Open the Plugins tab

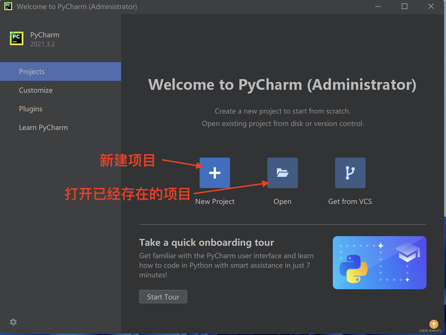(60, 109)
